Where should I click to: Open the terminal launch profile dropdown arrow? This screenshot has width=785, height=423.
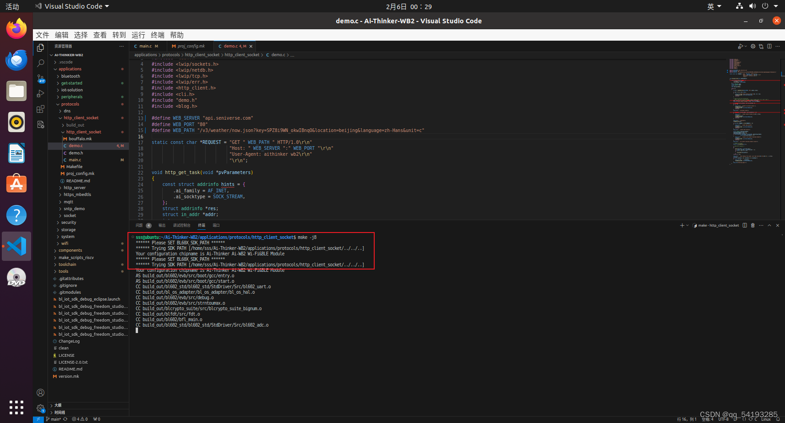point(687,225)
